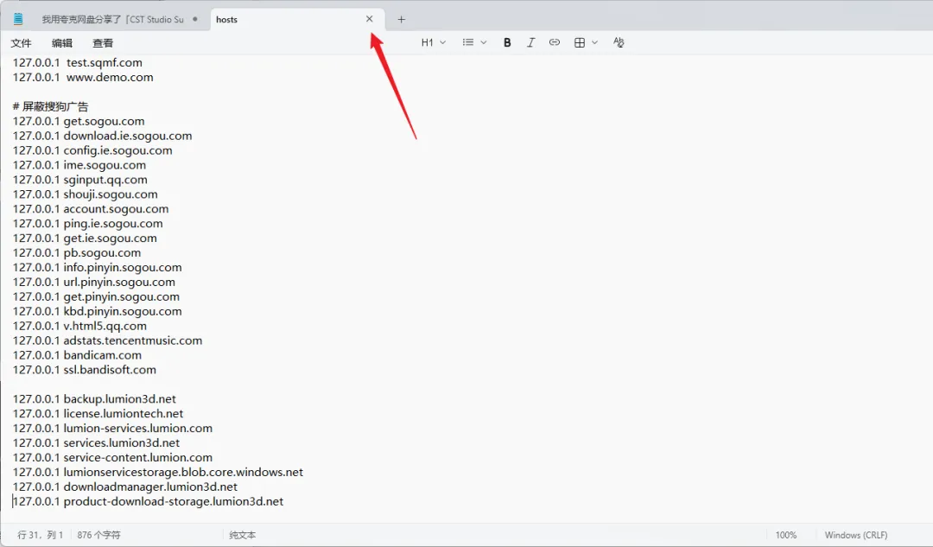The image size is (933, 547).
Task: Expand the list style dropdown arrow
Action: [483, 42]
